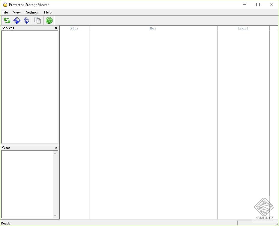The image size is (279, 226).
Task: Open the Settings menu
Action: tap(32, 12)
